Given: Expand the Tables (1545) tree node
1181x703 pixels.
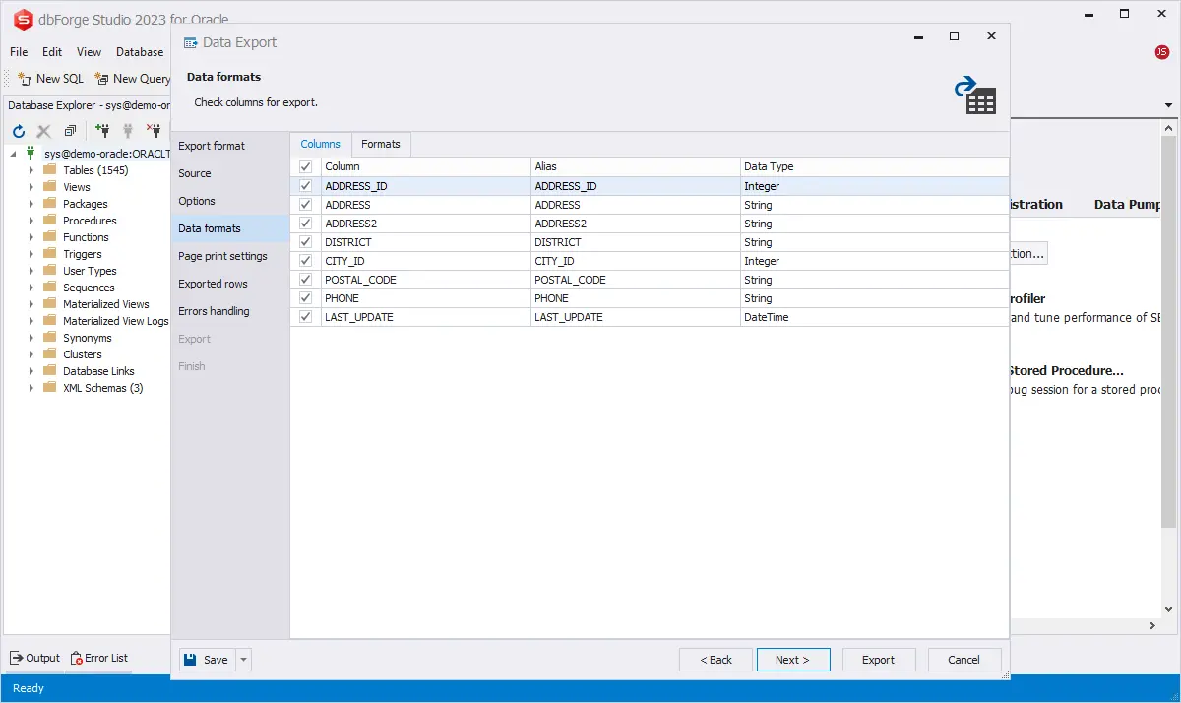Looking at the screenshot, I should coord(31,170).
